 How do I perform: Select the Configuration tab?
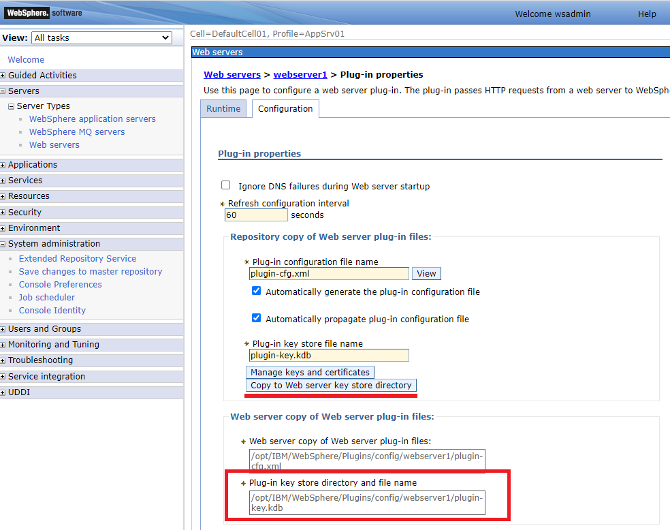tap(285, 108)
